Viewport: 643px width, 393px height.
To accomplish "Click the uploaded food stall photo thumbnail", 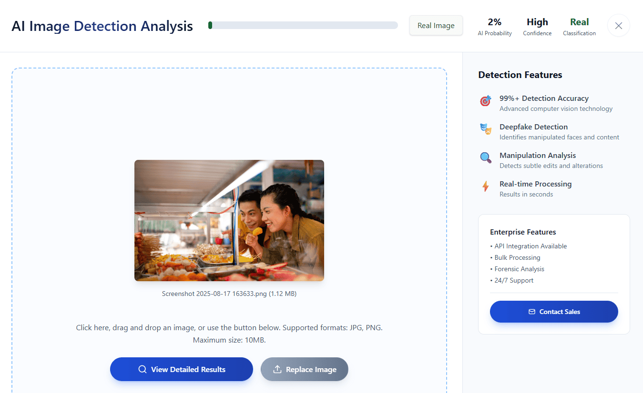I will tap(229, 220).
